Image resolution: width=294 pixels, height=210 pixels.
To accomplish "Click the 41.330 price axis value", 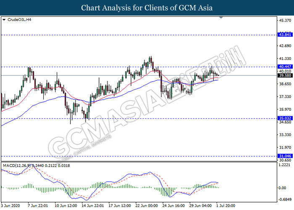I will [x=285, y=59].
